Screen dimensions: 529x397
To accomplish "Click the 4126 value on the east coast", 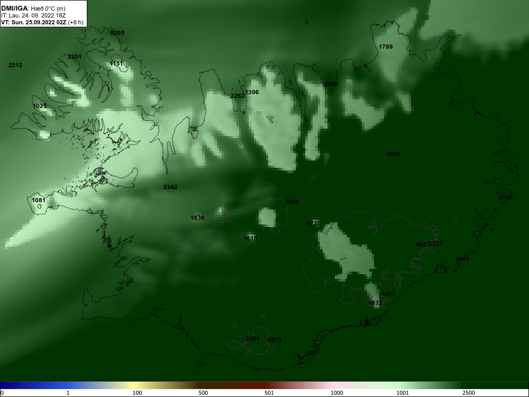I will pos(506,197).
